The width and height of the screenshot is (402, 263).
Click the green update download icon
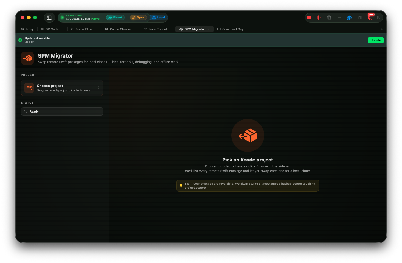[20, 40]
